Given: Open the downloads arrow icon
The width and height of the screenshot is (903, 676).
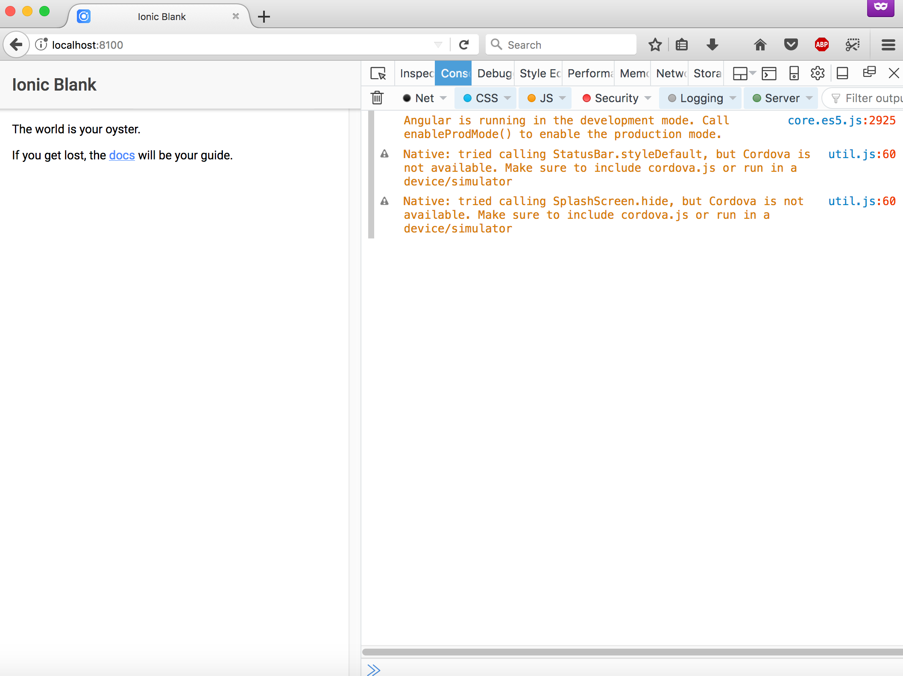Looking at the screenshot, I should pyautogui.click(x=712, y=44).
